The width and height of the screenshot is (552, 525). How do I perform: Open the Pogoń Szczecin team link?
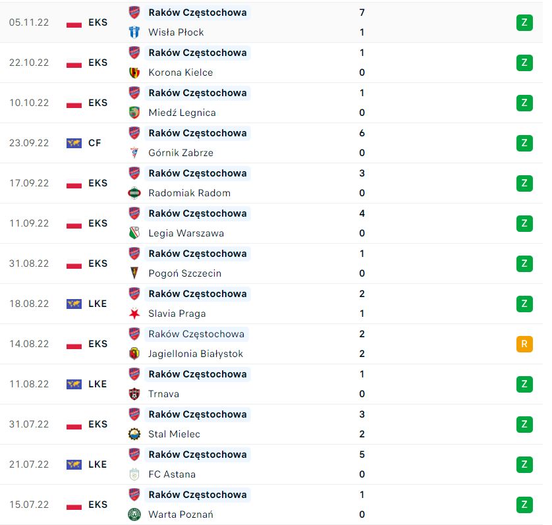click(x=185, y=273)
